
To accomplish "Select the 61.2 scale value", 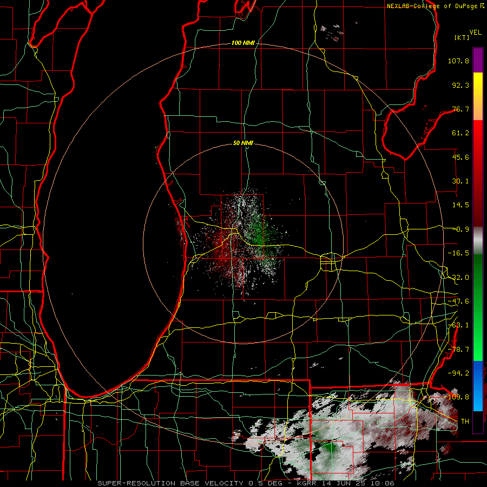I will 460,133.
